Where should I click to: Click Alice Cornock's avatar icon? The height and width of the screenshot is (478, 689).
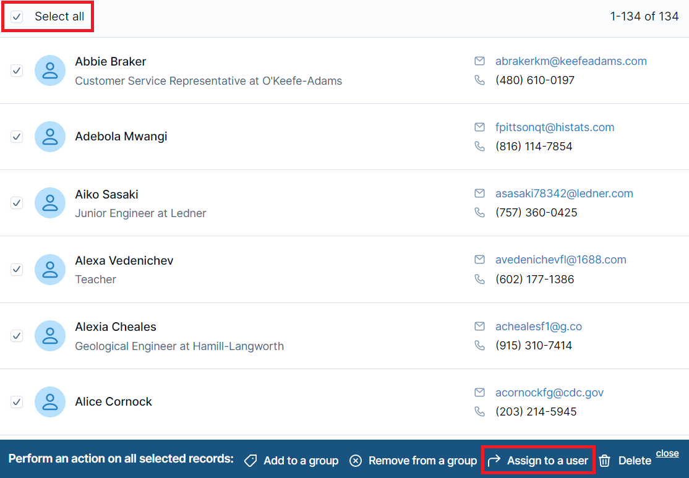pyautogui.click(x=50, y=402)
